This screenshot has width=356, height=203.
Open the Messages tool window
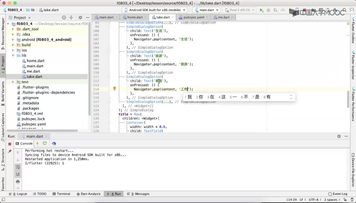[x=138, y=194]
